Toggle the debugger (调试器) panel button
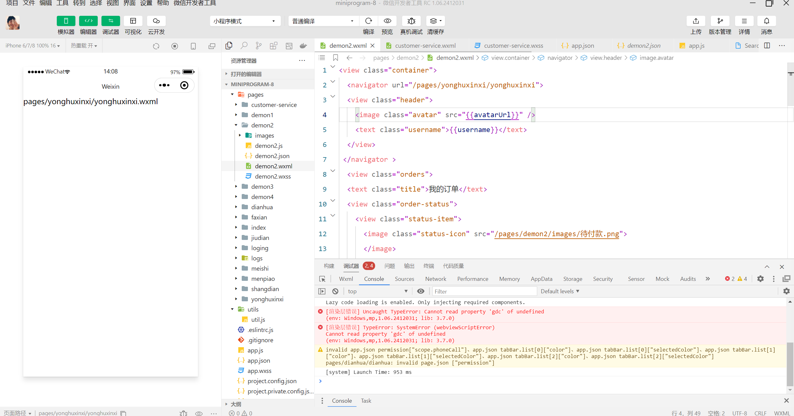The height and width of the screenshot is (416, 794). click(x=110, y=21)
